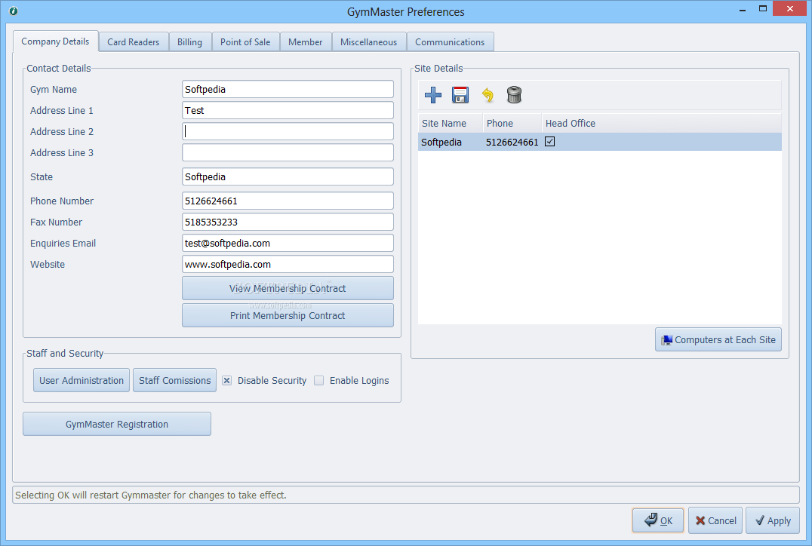Open User Administration
This screenshot has height=546, width=812.
pyautogui.click(x=82, y=380)
